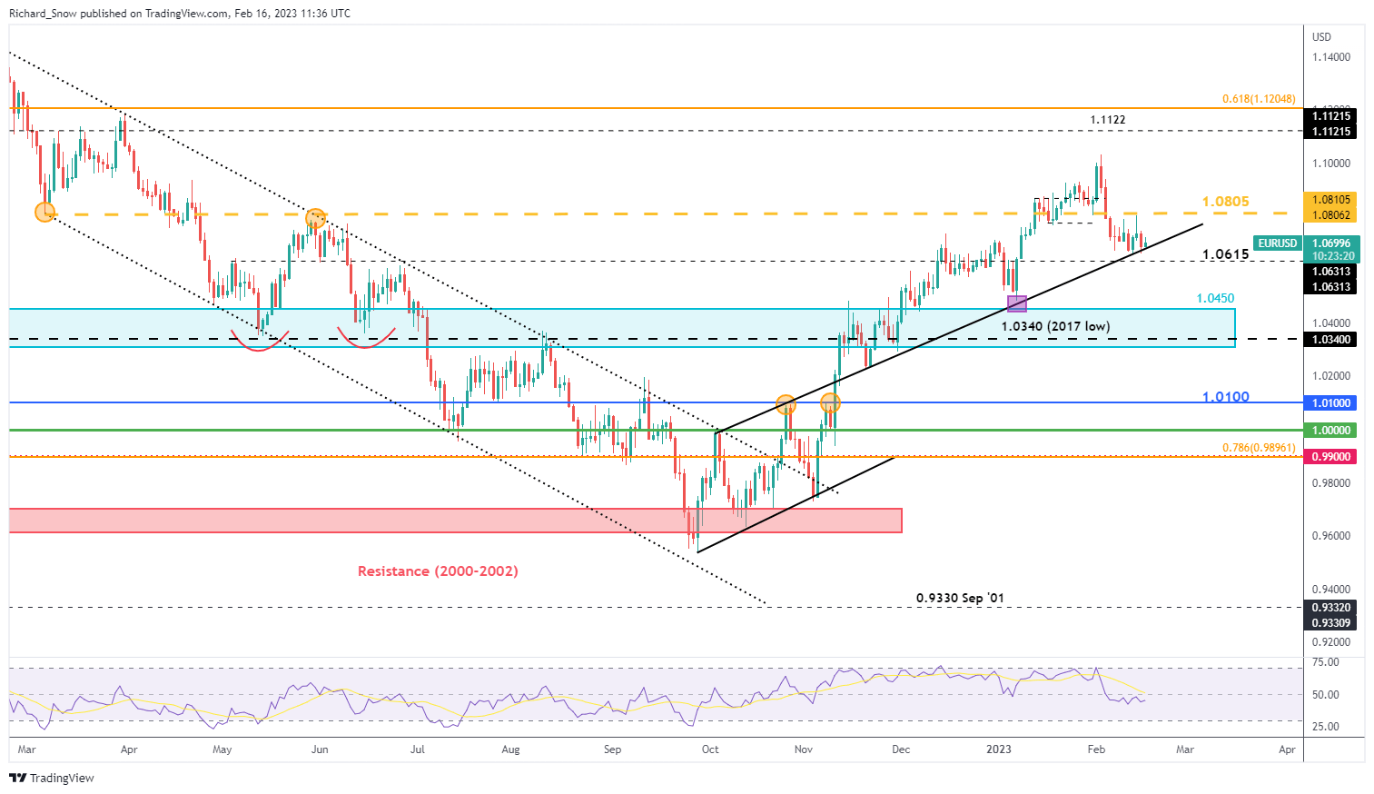Click the 2023 label on time axis

[x=999, y=750]
